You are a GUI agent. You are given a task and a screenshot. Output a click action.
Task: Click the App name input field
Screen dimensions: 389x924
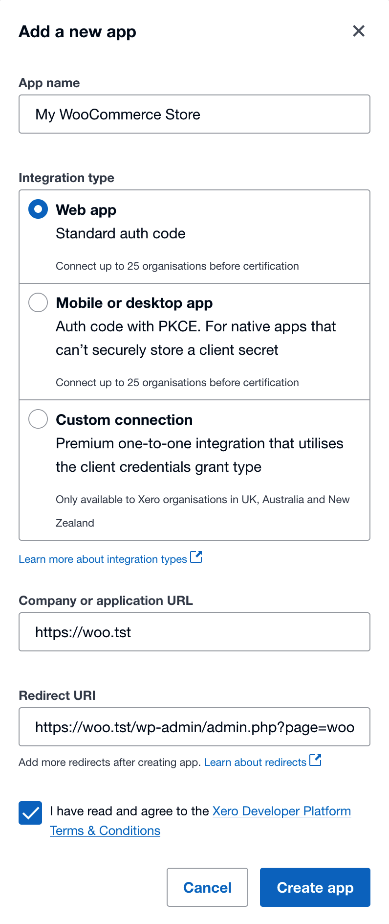click(x=194, y=114)
